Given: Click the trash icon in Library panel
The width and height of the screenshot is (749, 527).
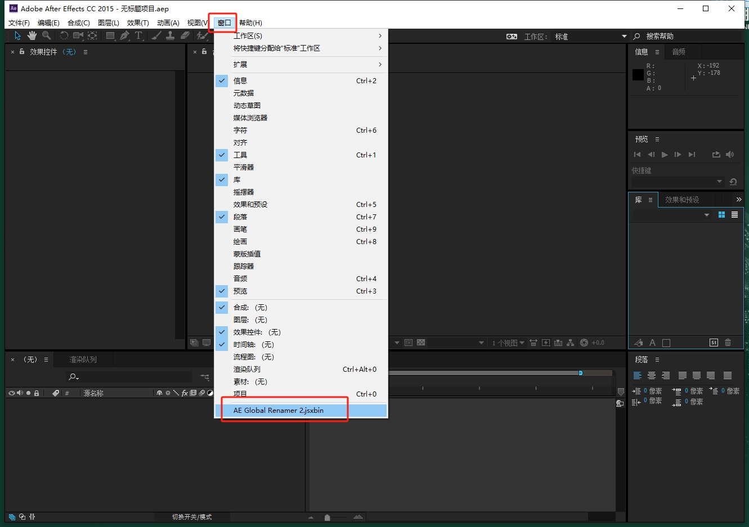Looking at the screenshot, I should [728, 343].
